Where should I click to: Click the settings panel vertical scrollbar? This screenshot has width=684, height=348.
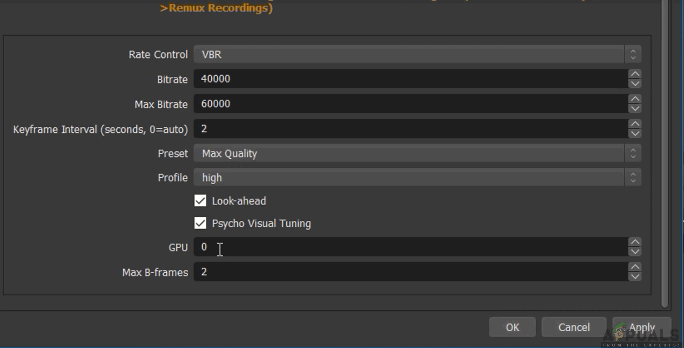pyautogui.click(x=665, y=154)
